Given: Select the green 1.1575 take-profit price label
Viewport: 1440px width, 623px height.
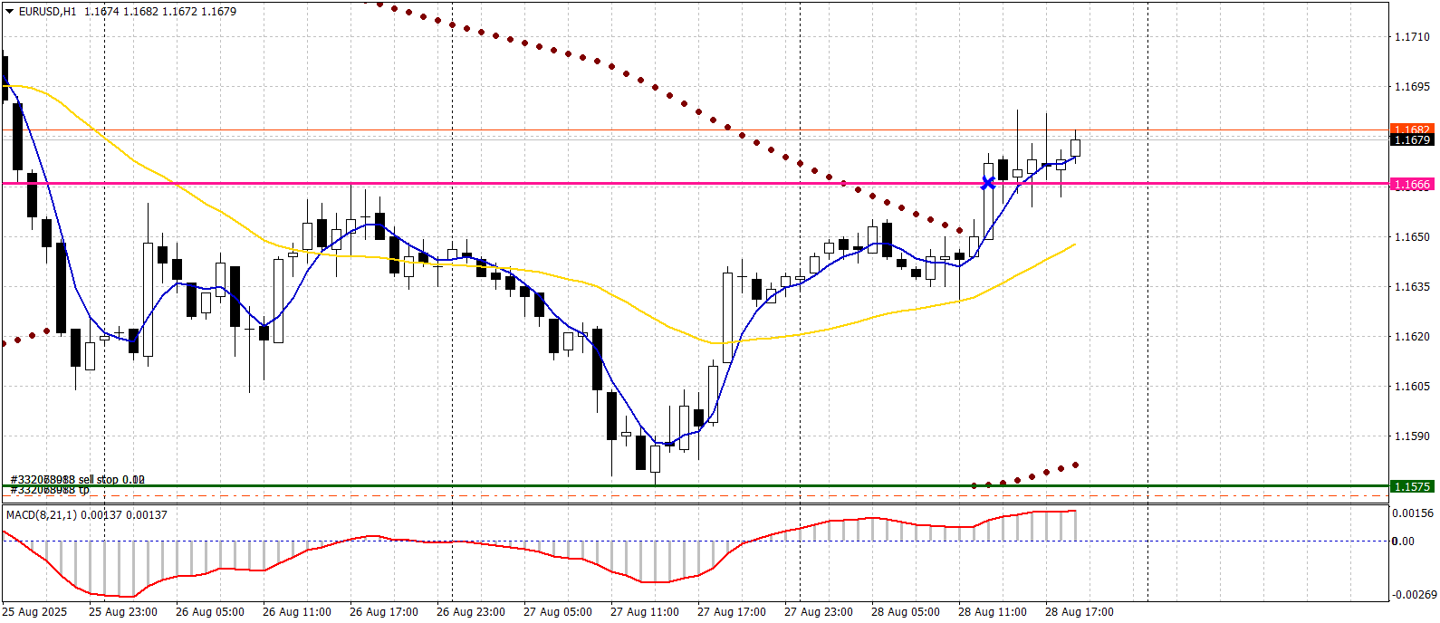Looking at the screenshot, I should click(x=1412, y=487).
